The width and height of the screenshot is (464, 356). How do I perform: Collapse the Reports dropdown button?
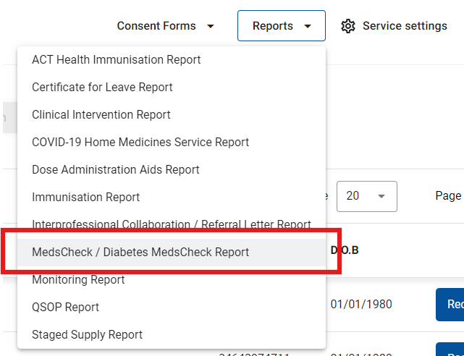tap(282, 26)
